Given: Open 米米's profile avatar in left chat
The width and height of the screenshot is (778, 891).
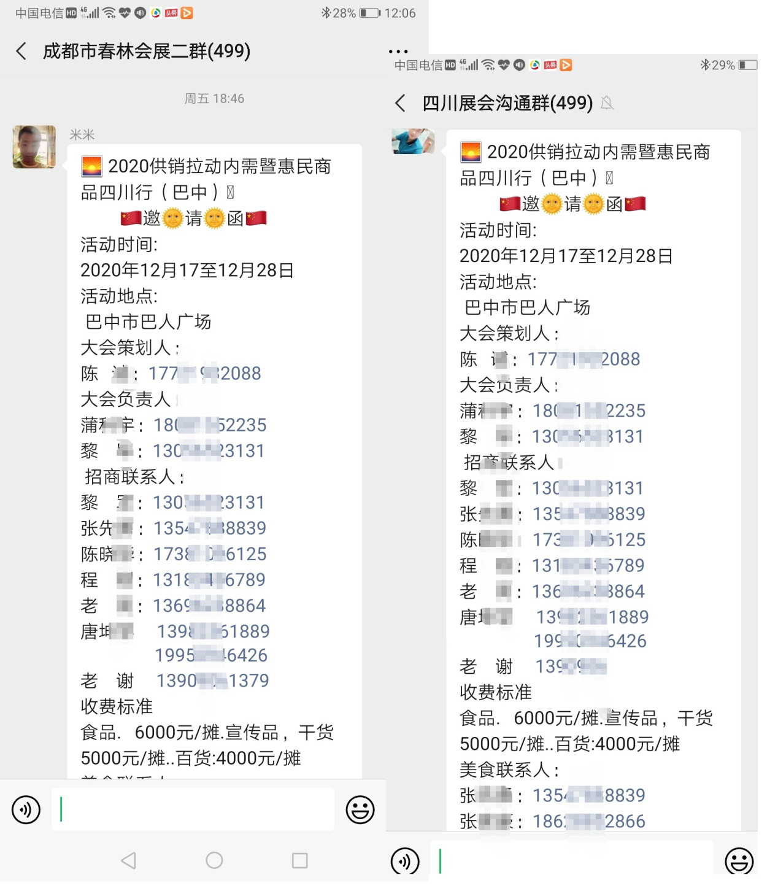Looking at the screenshot, I should [x=34, y=147].
